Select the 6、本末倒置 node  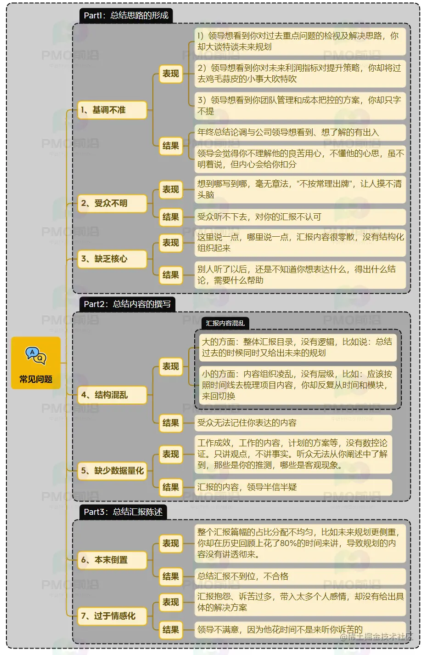[x=112, y=560]
